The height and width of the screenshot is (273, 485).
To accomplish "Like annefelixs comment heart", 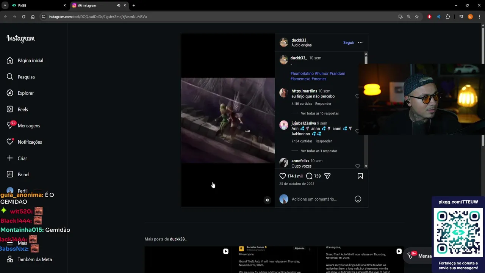I will (x=357, y=166).
